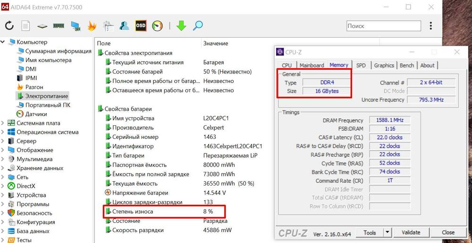The height and width of the screenshot is (243, 472).
Task: Select Разгон in the tree
Action: 34,87
